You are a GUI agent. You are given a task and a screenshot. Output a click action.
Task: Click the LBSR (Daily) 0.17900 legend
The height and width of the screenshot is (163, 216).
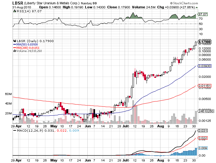pos(35,41)
